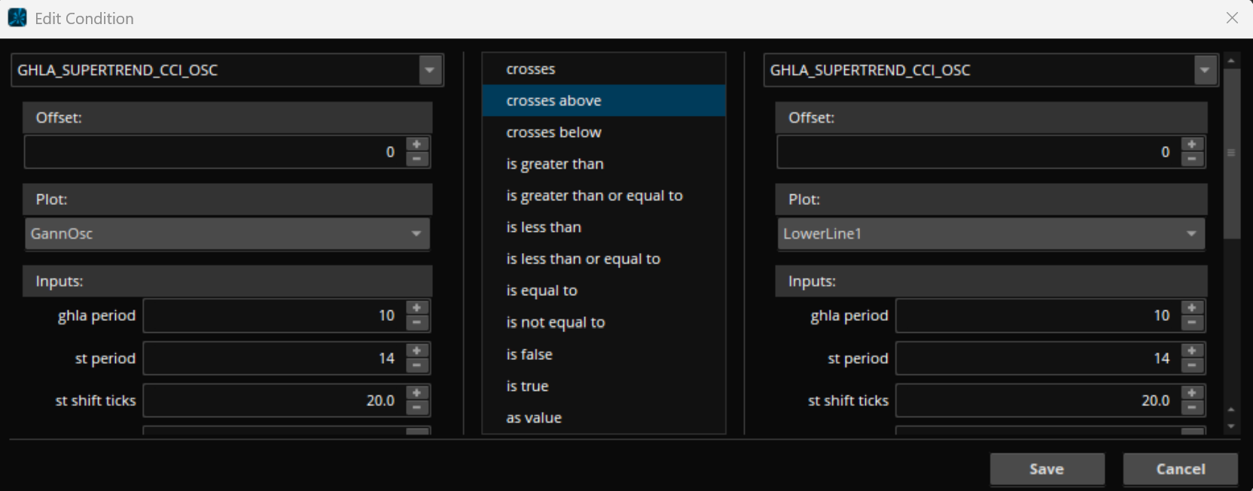
Task: Increment right Offset value with plus button
Action: pyautogui.click(x=1191, y=145)
